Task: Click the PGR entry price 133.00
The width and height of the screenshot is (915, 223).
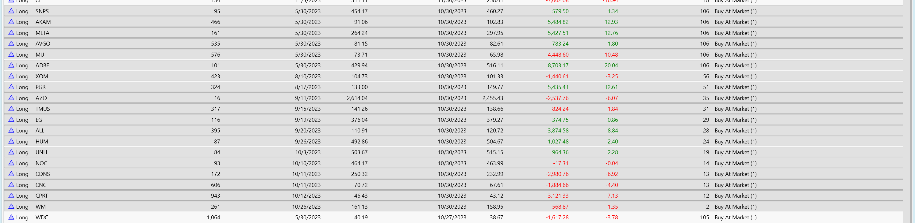Action: pyautogui.click(x=359, y=87)
